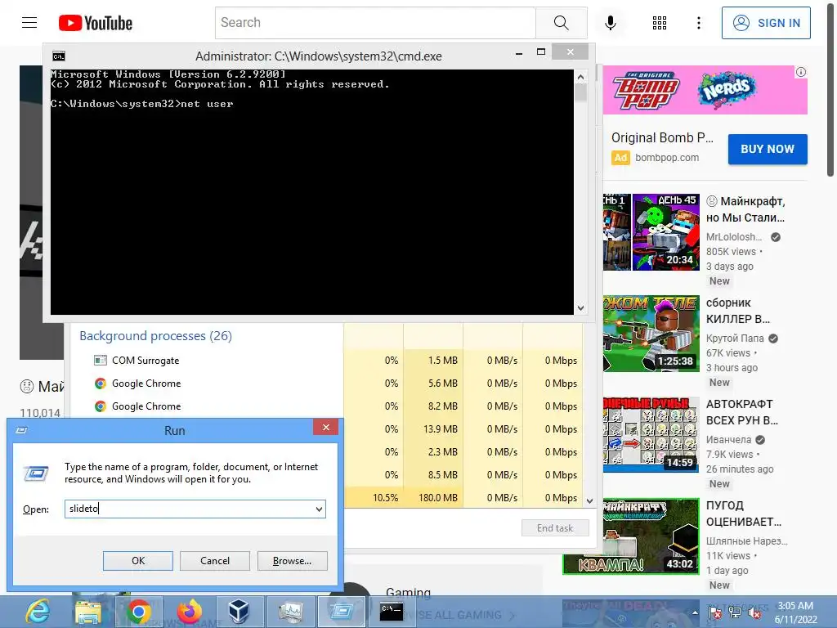Click the muted volume tray icon
The image size is (837, 628).
click(754, 612)
